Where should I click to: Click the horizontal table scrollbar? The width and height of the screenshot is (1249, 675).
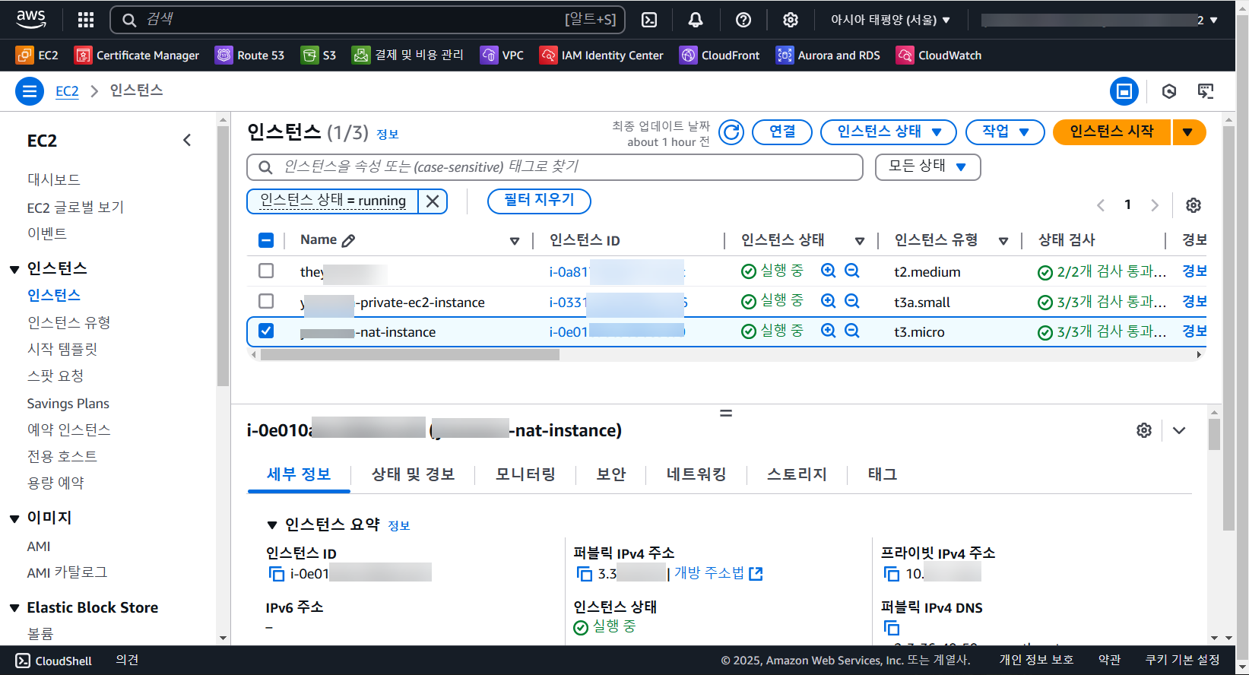tap(410, 355)
